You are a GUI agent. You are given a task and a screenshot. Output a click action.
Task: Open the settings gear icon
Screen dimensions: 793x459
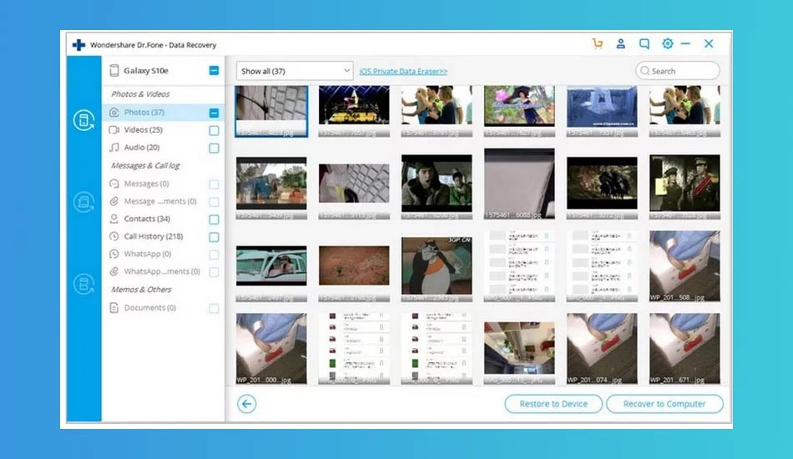tap(668, 44)
